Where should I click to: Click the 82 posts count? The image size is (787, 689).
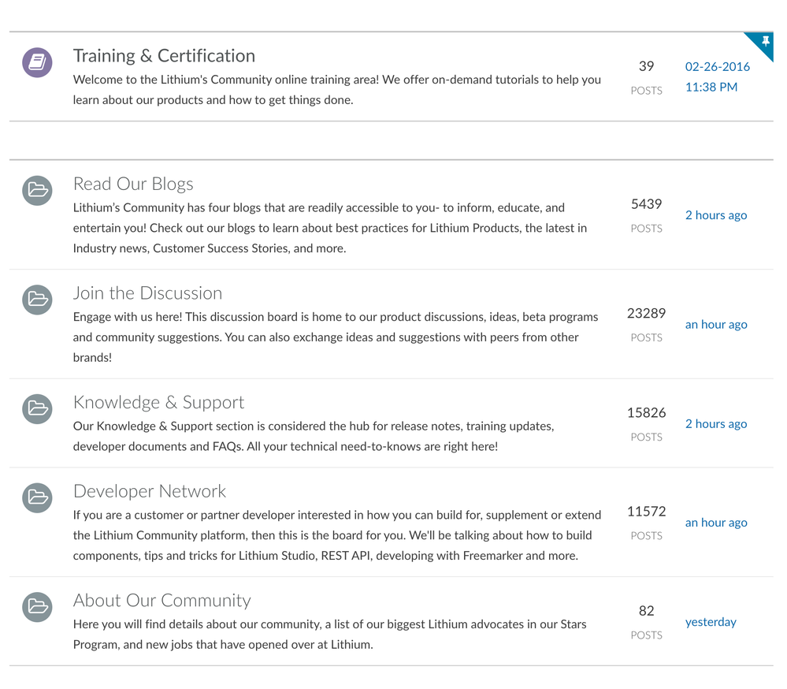(x=647, y=611)
